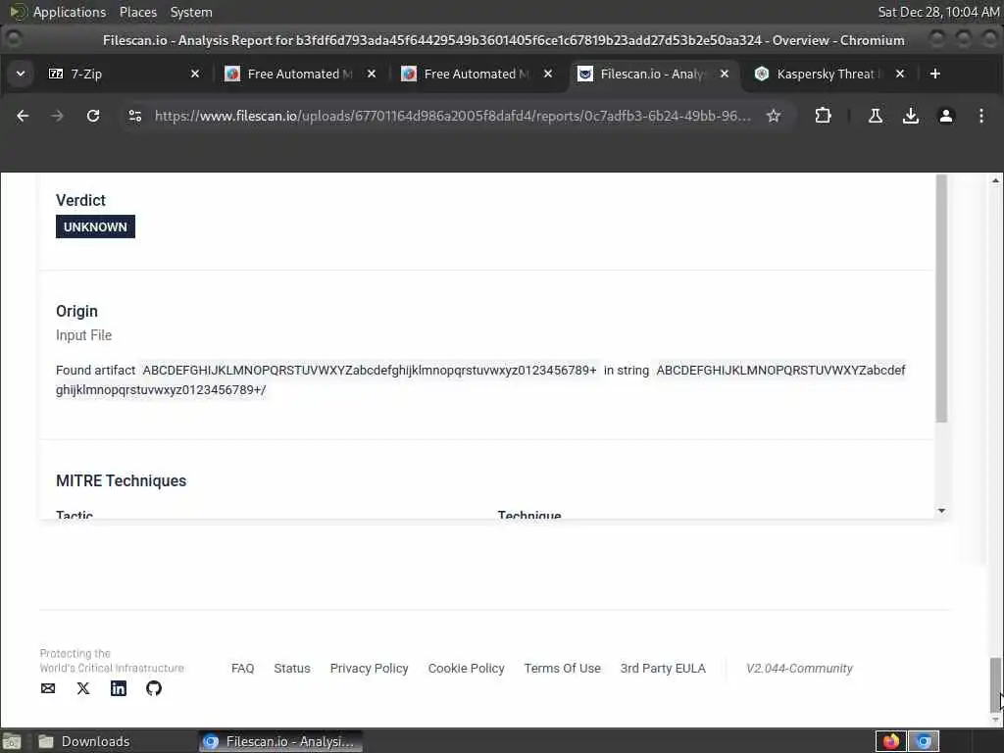Click the inner panel scroll-down arrow
1004x753 pixels.
point(941,510)
